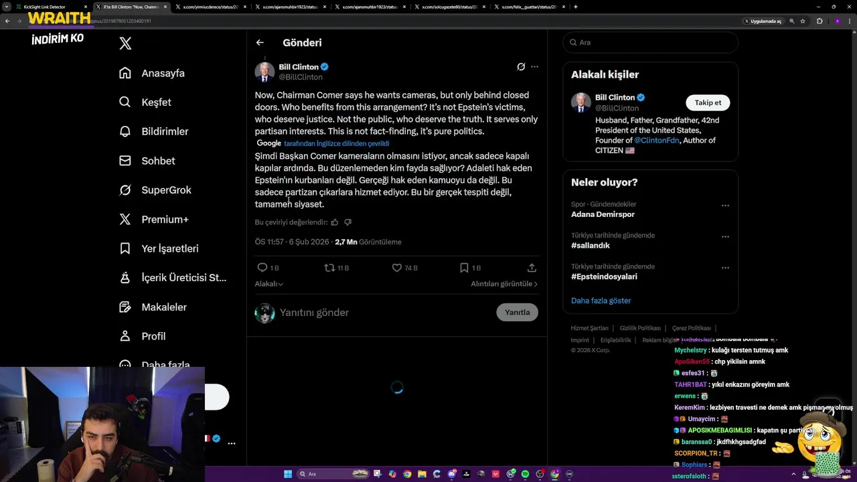
Task: Open account menu three dots near avatar
Action: [x=232, y=443]
